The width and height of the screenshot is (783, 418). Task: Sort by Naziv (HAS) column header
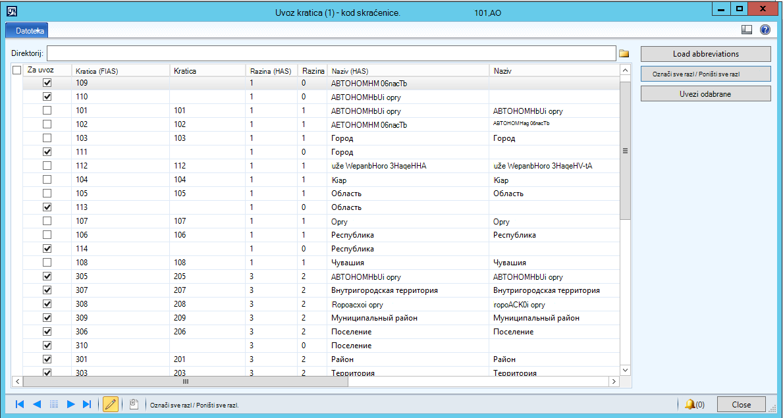[408, 70]
